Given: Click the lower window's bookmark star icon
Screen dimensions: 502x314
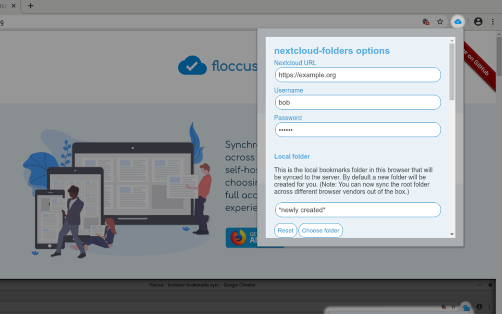Looking at the screenshot, I should (453, 307).
